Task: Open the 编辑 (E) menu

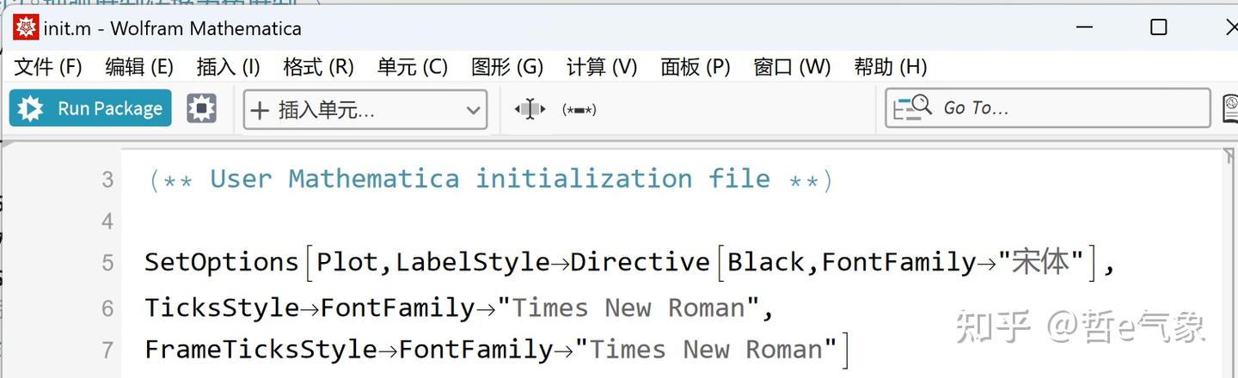Action: [x=139, y=67]
